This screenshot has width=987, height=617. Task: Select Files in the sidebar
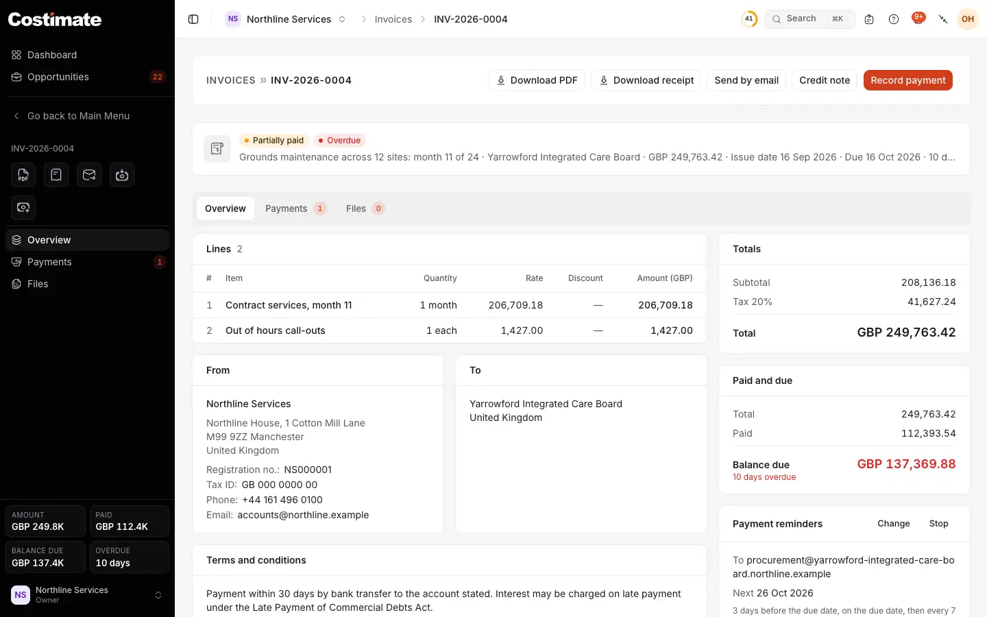pos(87,284)
